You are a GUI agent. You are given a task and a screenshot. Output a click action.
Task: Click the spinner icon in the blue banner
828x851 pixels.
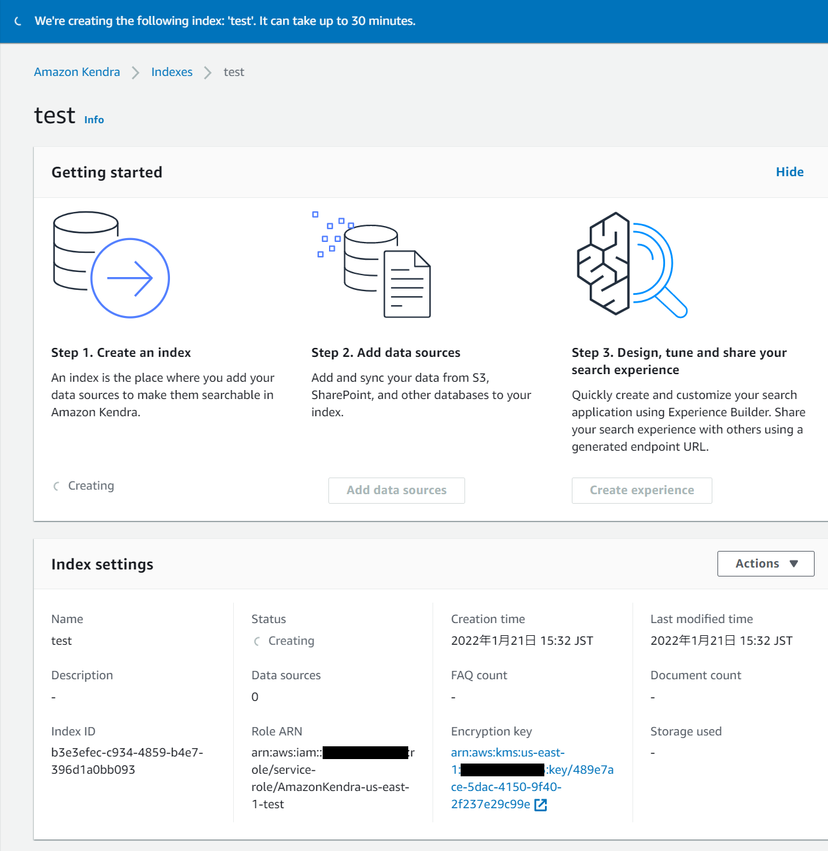tap(18, 21)
